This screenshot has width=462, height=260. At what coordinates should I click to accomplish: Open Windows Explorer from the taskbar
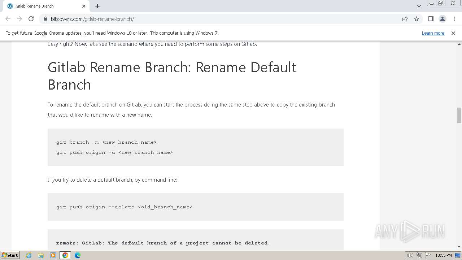41,255
